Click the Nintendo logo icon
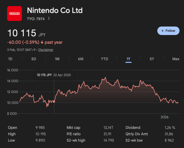Screen dimensions: 184x148 coord(15,13)
